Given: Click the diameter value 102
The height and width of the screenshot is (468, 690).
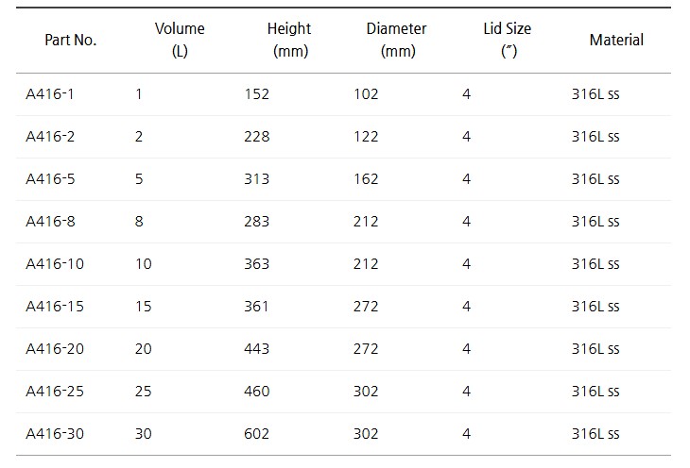Looking at the screenshot, I should point(366,94).
